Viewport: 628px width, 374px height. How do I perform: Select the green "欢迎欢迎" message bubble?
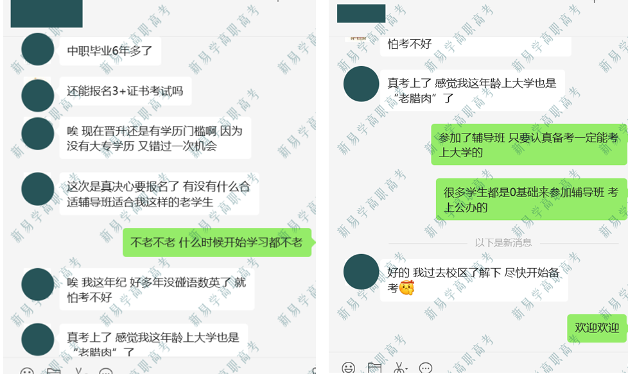click(597, 328)
